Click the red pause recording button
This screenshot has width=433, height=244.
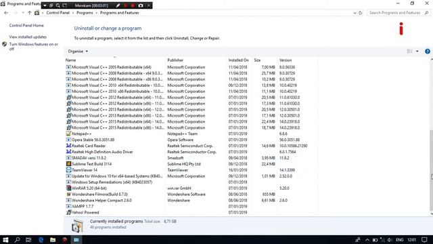coord(125,5)
